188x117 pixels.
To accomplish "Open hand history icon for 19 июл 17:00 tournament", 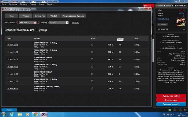I will pos(92,81).
